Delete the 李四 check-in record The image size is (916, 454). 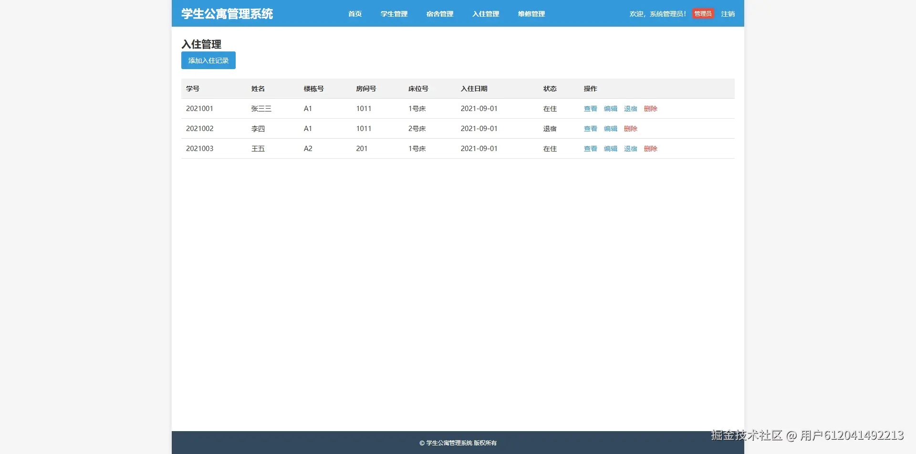click(631, 129)
